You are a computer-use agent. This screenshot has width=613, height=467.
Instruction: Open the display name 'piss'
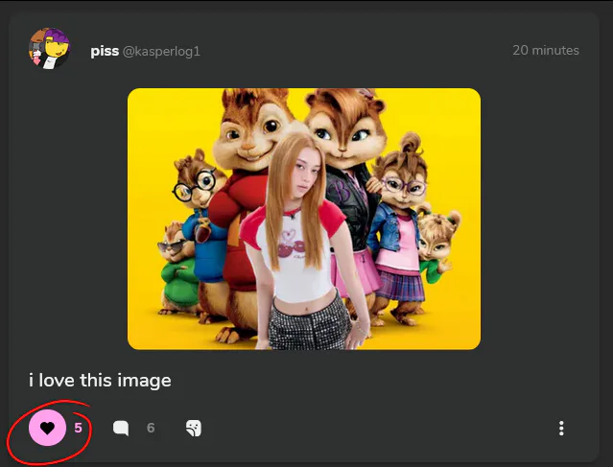click(105, 51)
